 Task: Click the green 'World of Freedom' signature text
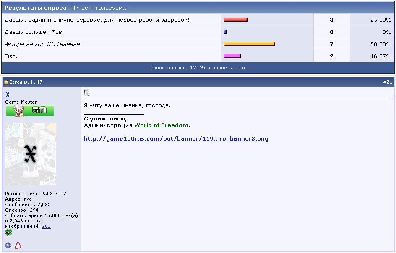tap(161, 125)
